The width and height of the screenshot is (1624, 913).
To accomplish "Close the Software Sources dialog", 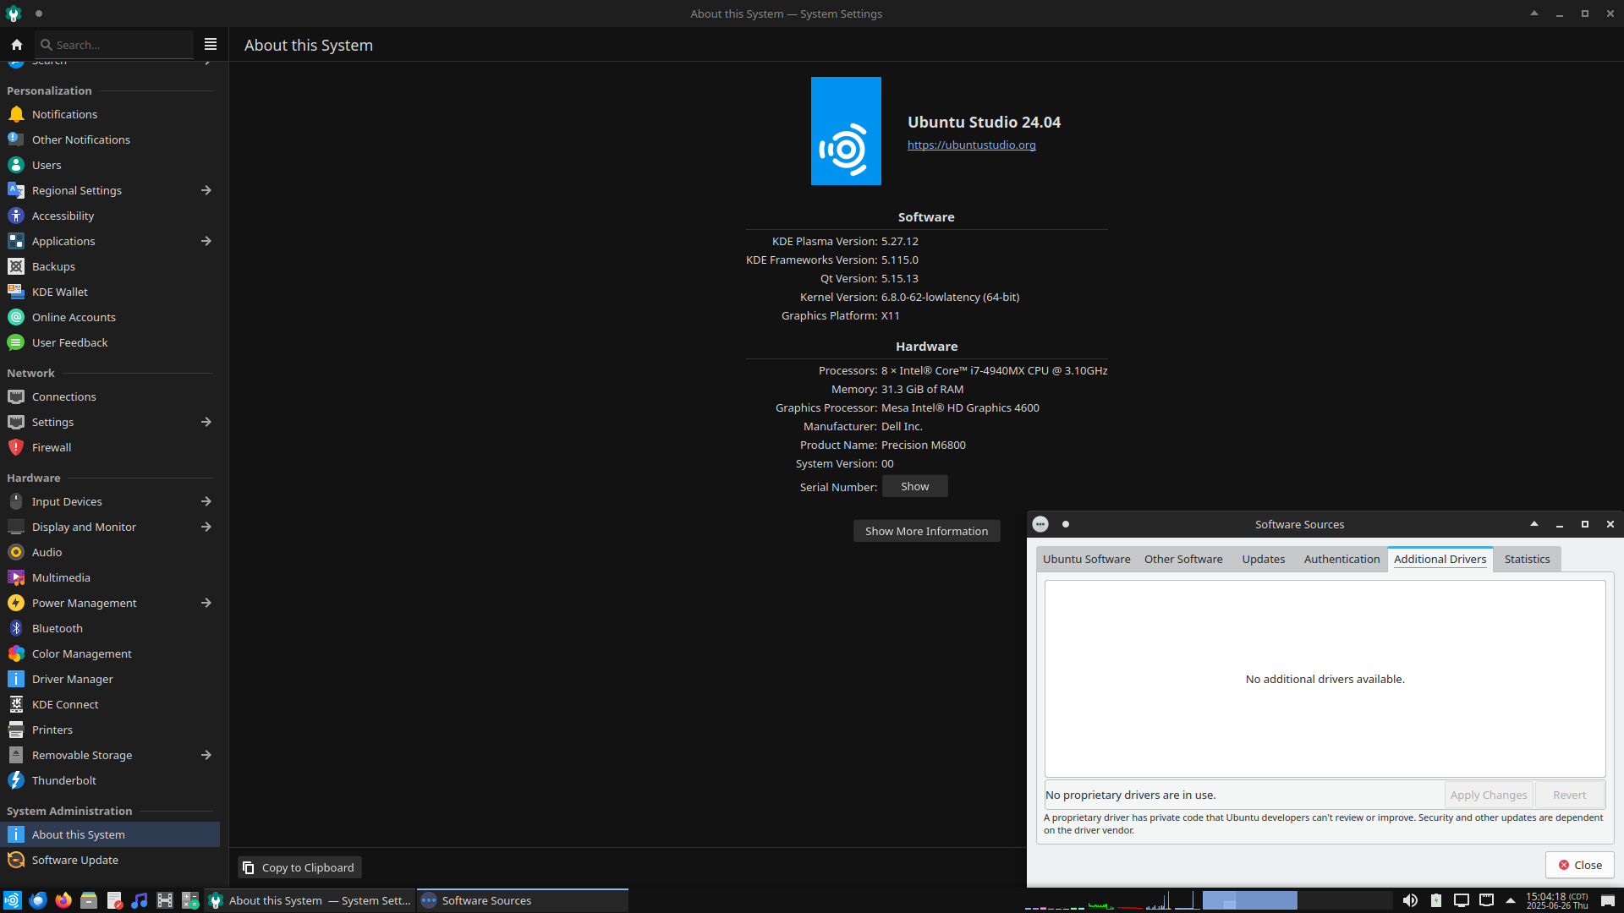I will pos(1579,865).
